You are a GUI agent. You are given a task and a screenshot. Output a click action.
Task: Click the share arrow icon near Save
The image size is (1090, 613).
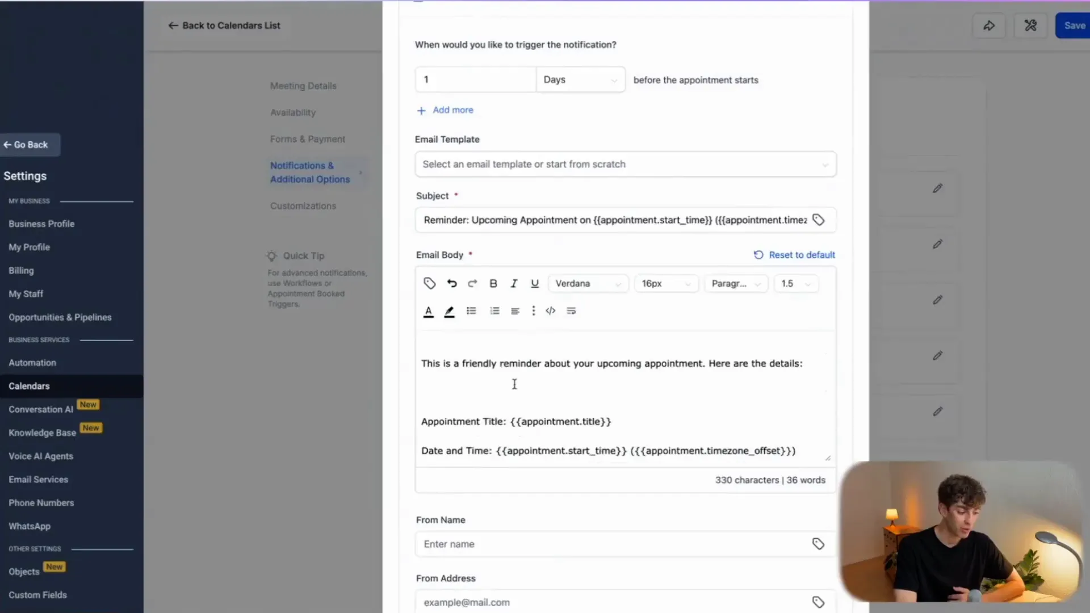(989, 26)
